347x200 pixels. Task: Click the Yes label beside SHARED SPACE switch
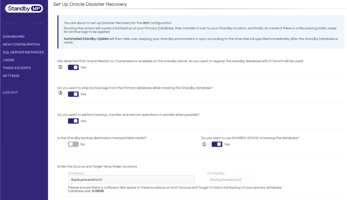[x=227, y=144]
